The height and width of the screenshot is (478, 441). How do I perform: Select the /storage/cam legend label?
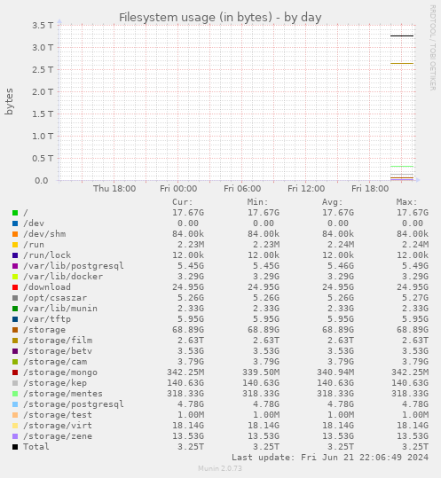(x=55, y=362)
